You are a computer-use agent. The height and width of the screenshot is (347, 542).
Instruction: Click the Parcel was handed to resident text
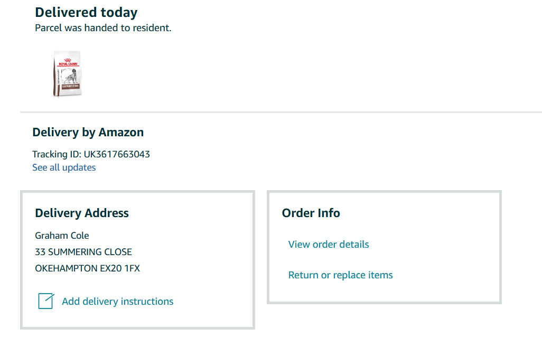pos(103,28)
